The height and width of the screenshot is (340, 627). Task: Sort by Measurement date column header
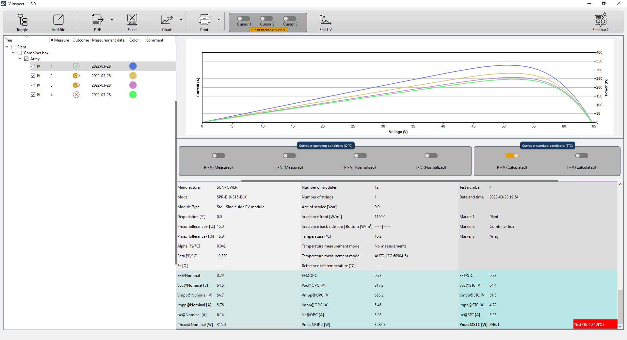pyautogui.click(x=108, y=40)
